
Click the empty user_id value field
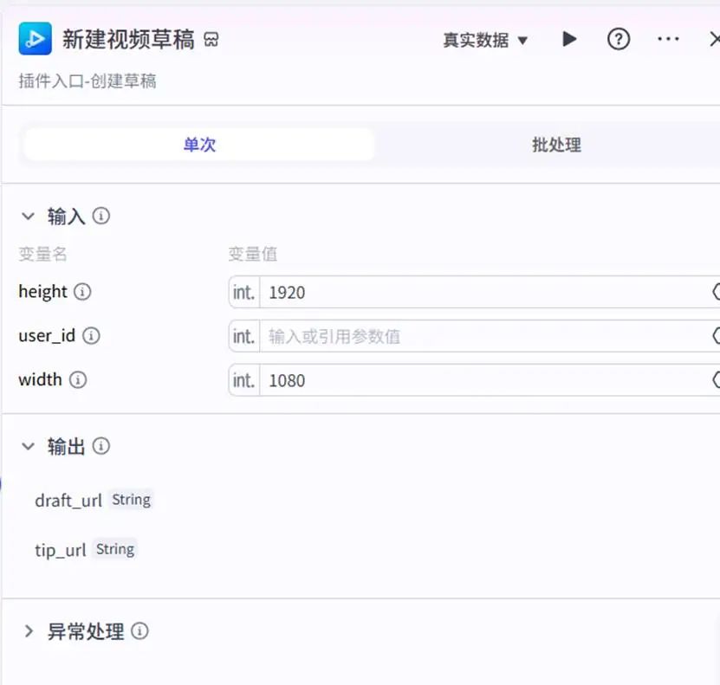point(484,336)
